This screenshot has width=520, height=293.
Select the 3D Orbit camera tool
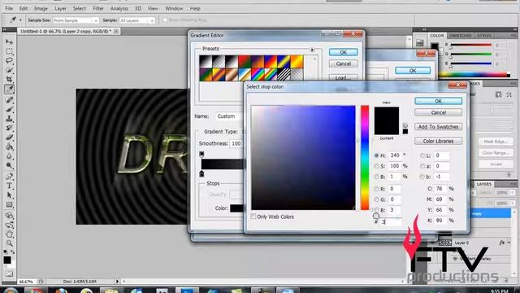(x=9, y=225)
